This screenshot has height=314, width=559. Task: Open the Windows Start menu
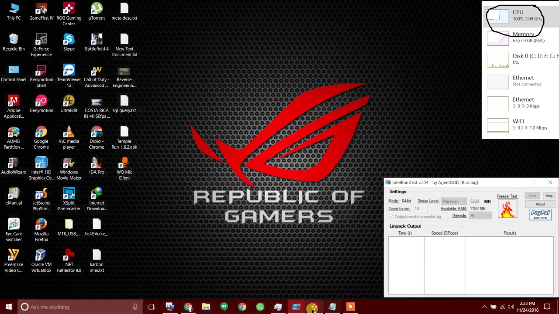pos(8,307)
